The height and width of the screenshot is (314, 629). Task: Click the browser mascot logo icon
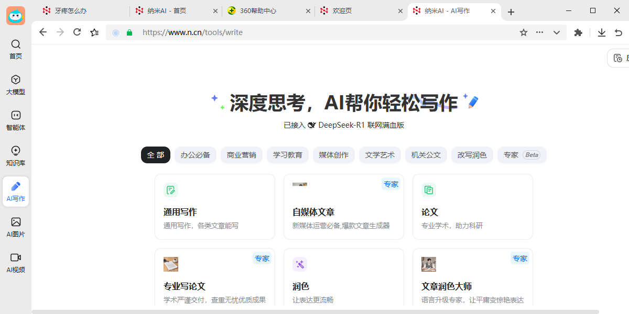click(x=16, y=16)
